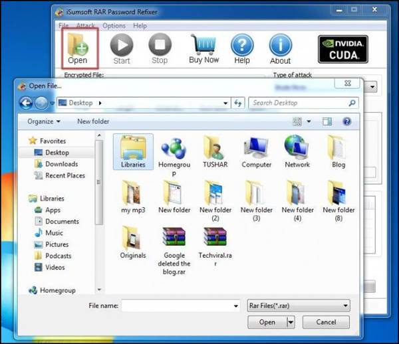Viewport: 399px width, 344px height.
Task: Click the NVIDIA CUDA badge
Action: coord(342,49)
